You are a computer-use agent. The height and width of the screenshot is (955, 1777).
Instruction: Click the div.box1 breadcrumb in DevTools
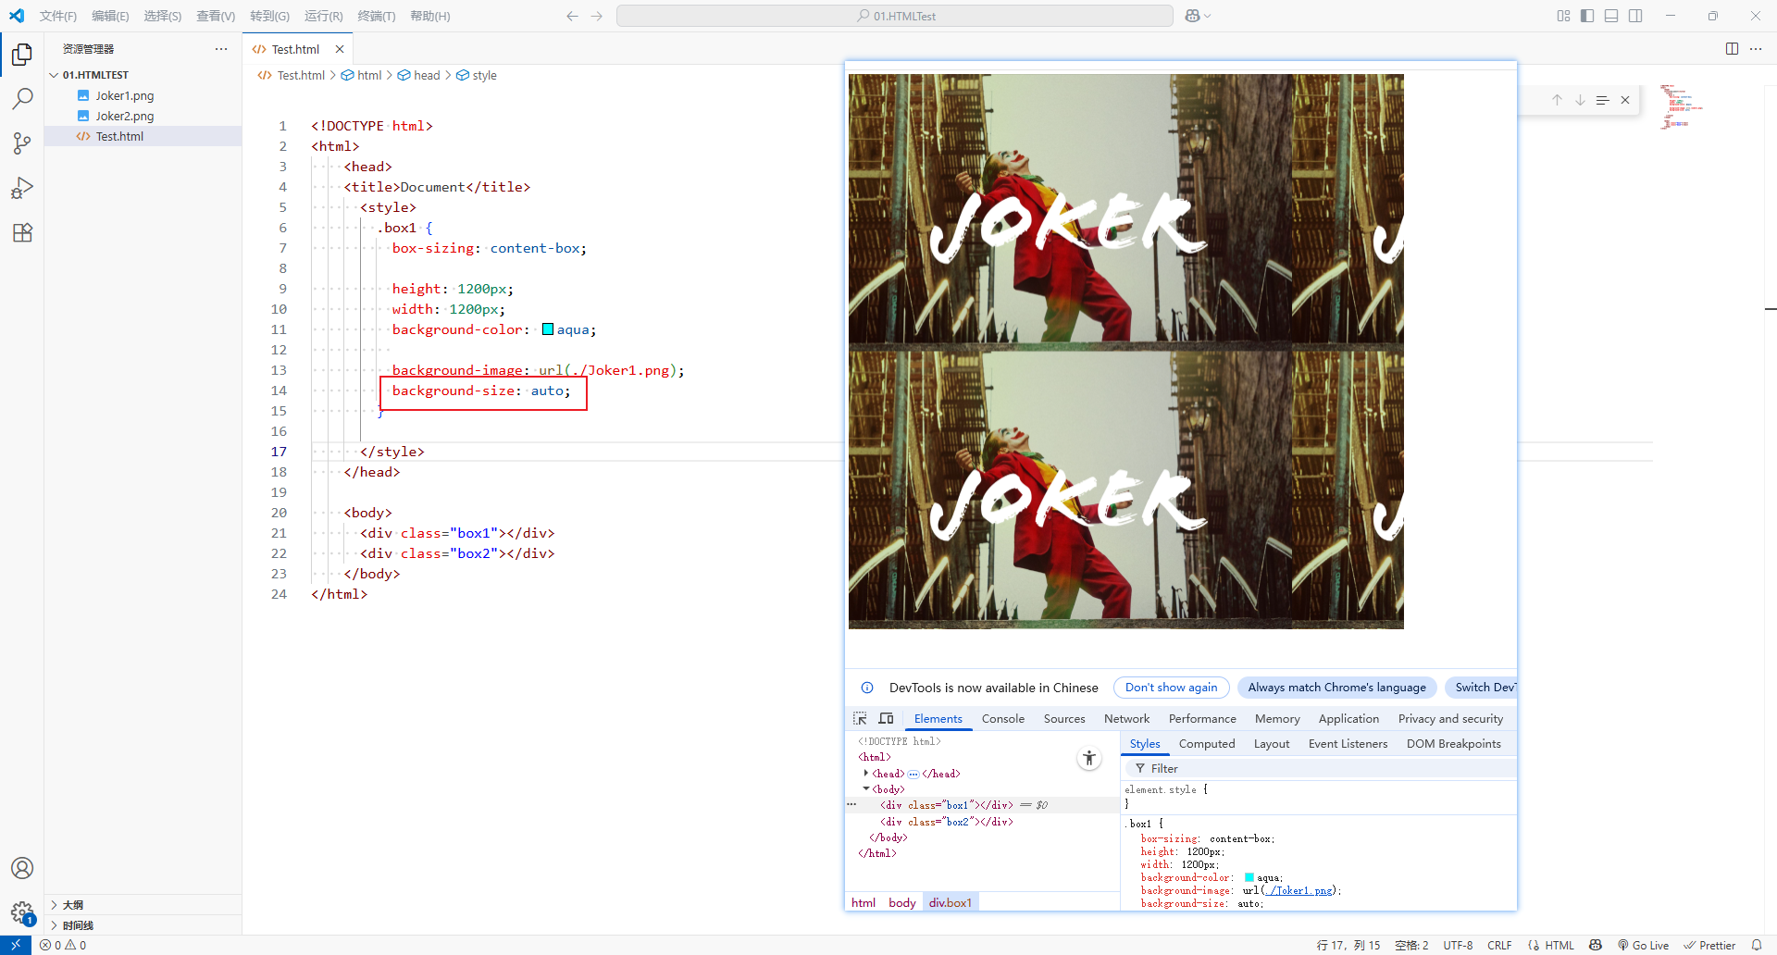coord(951,902)
